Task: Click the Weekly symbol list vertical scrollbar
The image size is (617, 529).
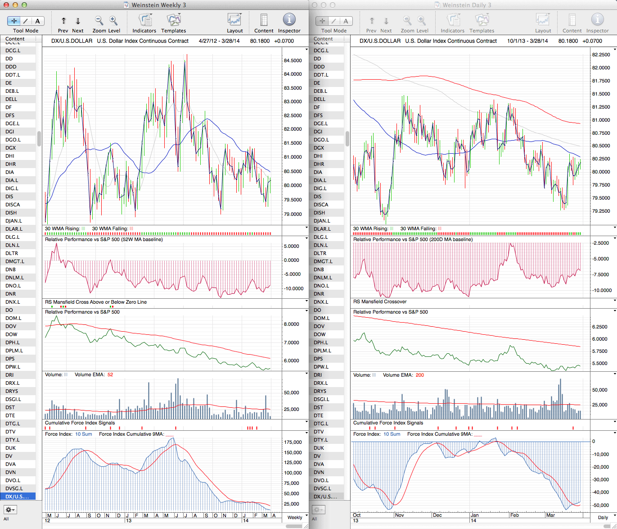Action: (x=39, y=139)
